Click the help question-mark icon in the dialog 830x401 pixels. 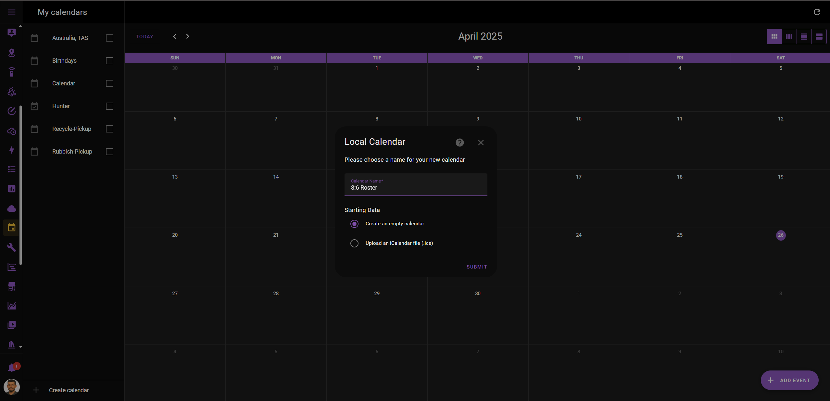(459, 142)
